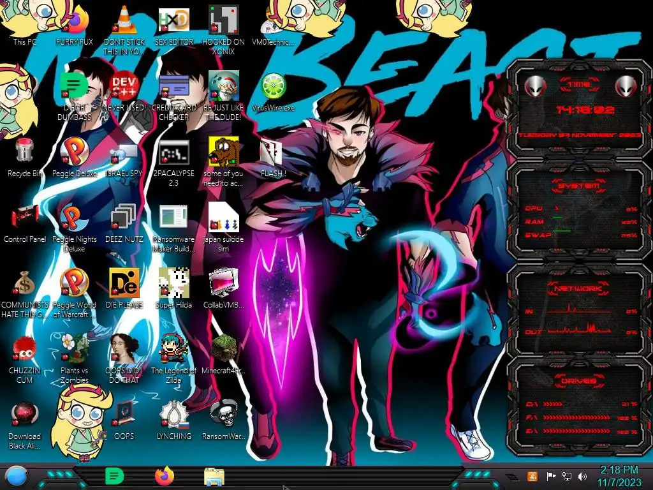Image resolution: width=653 pixels, height=490 pixels.
Task: Select the green chat DUMBASS shortcut
Action: coord(74,96)
